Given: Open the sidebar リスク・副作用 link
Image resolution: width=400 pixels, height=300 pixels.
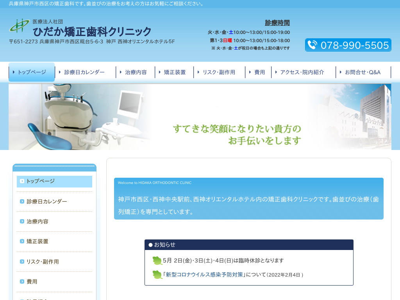Looking at the screenshot, I should pyautogui.click(x=54, y=261).
